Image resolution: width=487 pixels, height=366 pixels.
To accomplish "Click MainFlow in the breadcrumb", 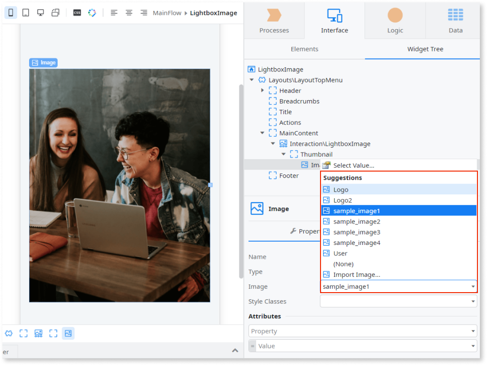I will point(167,13).
